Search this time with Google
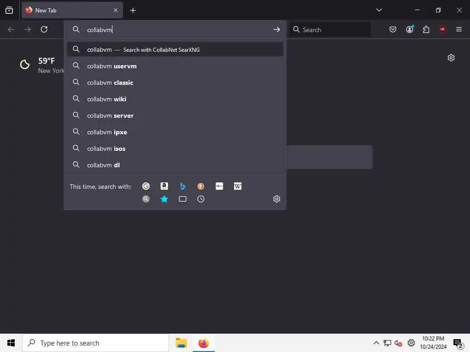 coord(146,186)
